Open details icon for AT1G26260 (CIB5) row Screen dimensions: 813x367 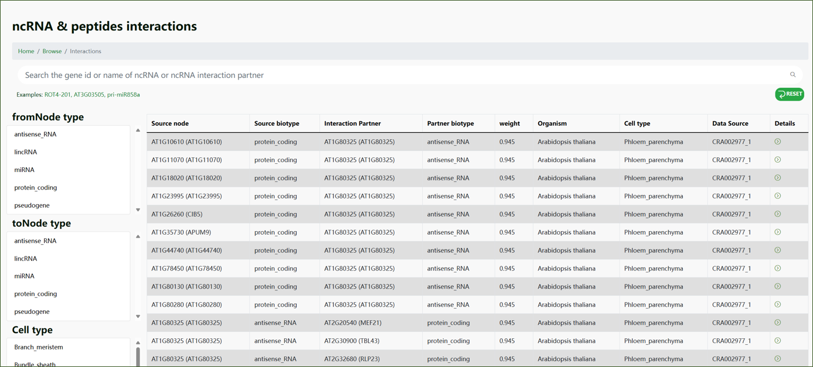[x=777, y=214]
